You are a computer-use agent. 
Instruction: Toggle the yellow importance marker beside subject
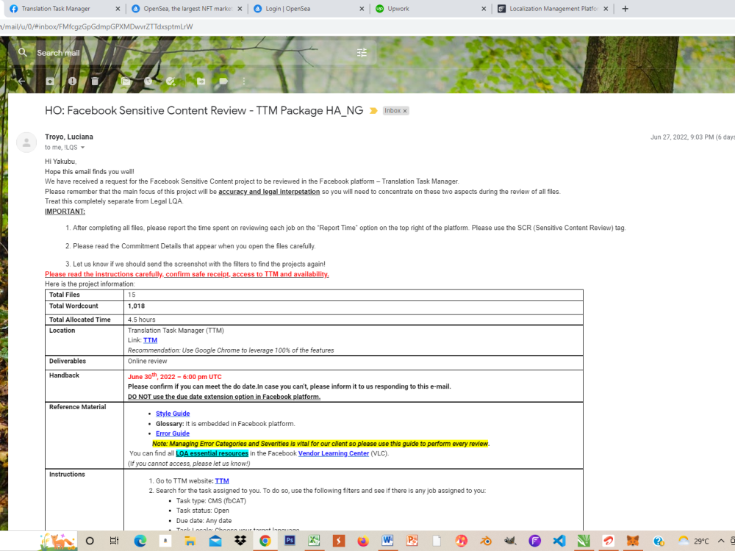(373, 111)
